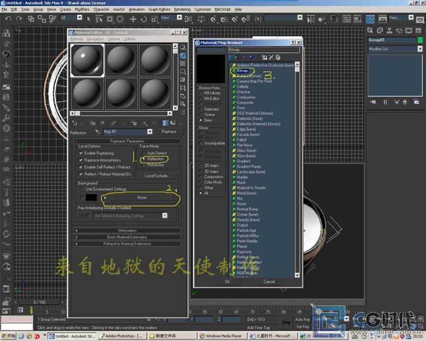Click the Redo arrow in main toolbar

(x=18, y=18)
